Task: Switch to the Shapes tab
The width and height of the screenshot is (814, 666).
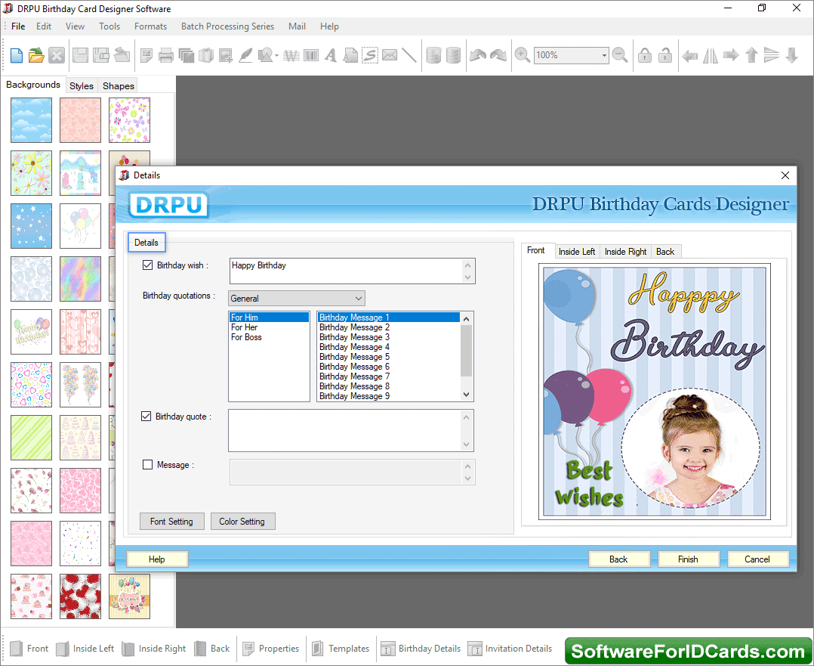Action: click(119, 85)
